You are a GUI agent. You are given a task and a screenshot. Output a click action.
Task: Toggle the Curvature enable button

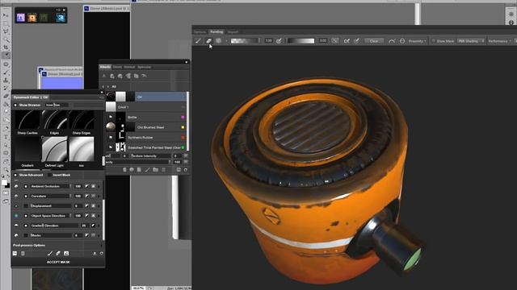tap(26, 196)
